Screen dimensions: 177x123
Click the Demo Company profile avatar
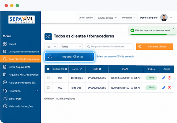click(x=164, y=18)
